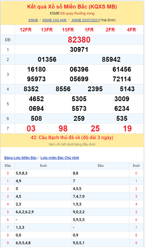
Task: Click third prize number 05699
Action: [79, 79]
